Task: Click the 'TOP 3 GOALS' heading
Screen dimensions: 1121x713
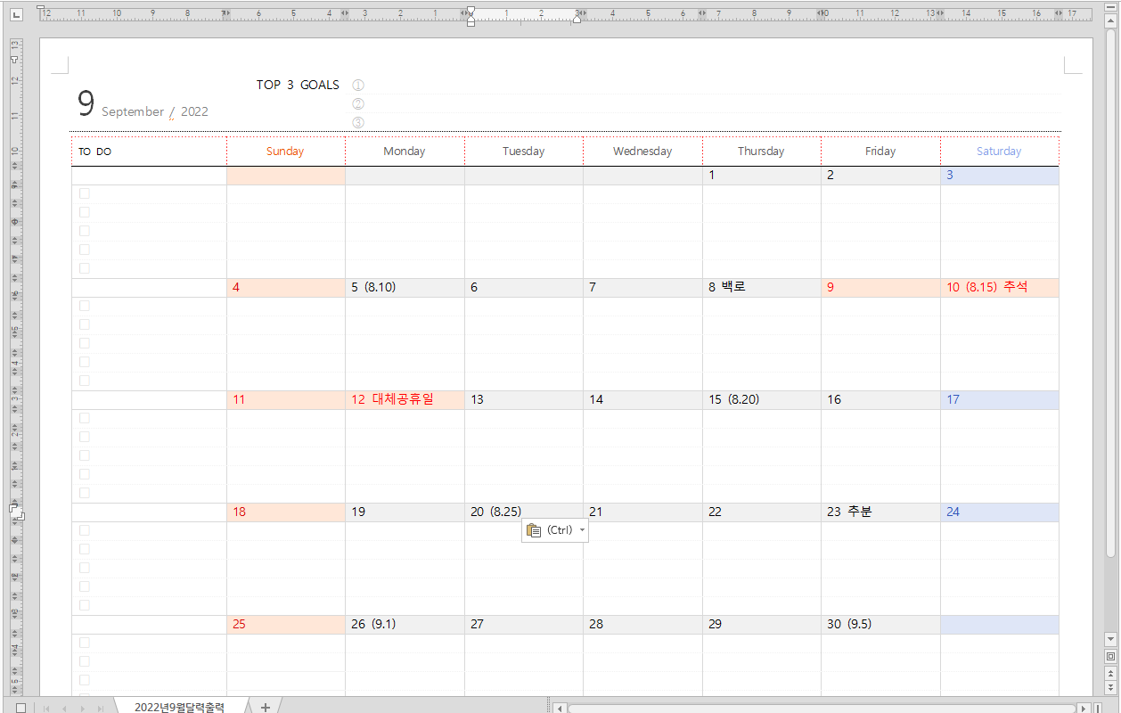Action: (298, 85)
